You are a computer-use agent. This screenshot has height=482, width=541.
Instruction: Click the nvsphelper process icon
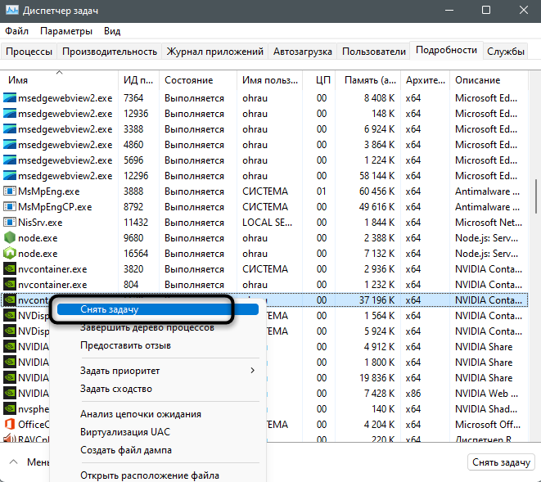pyautogui.click(x=10, y=408)
